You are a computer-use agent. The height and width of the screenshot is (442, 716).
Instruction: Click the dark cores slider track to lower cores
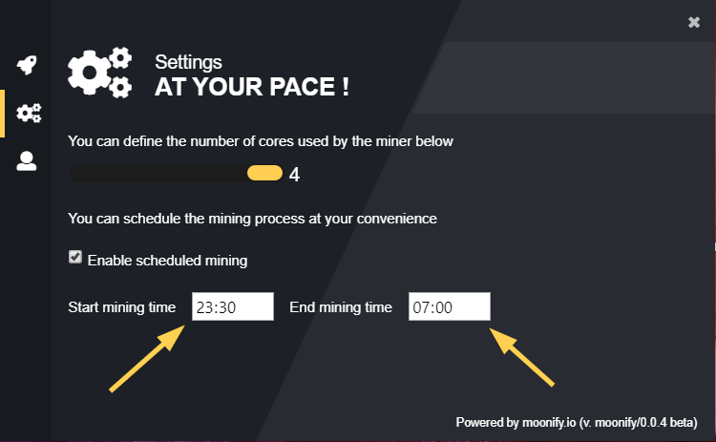click(158, 173)
